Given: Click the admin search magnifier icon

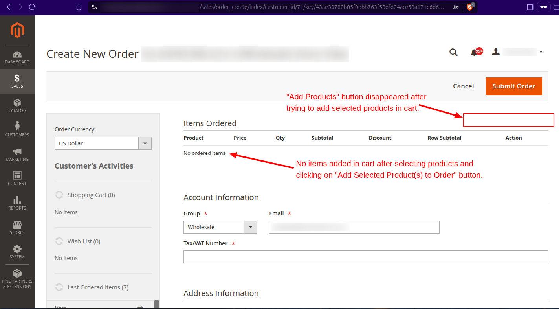Looking at the screenshot, I should click(453, 52).
